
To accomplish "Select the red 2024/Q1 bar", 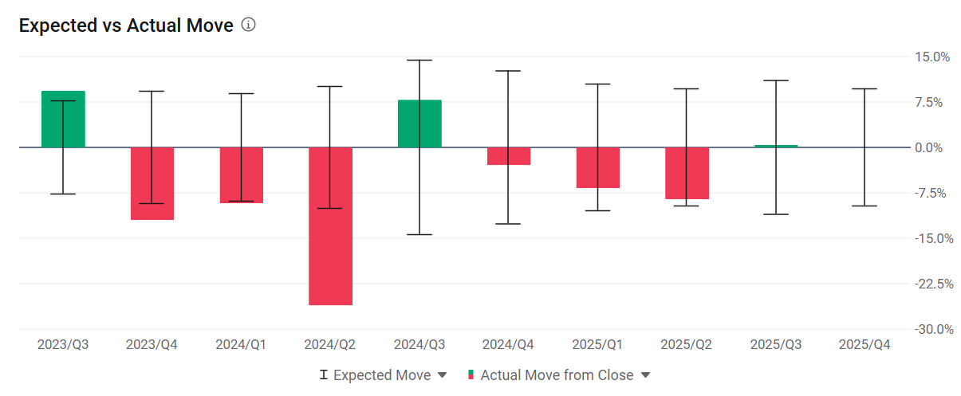I will [242, 175].
